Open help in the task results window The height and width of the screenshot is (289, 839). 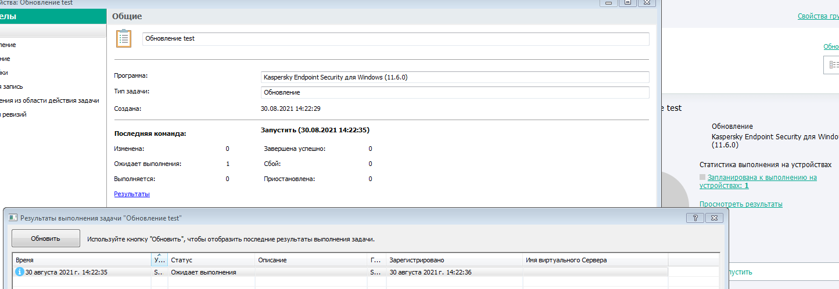click(695, 218)
